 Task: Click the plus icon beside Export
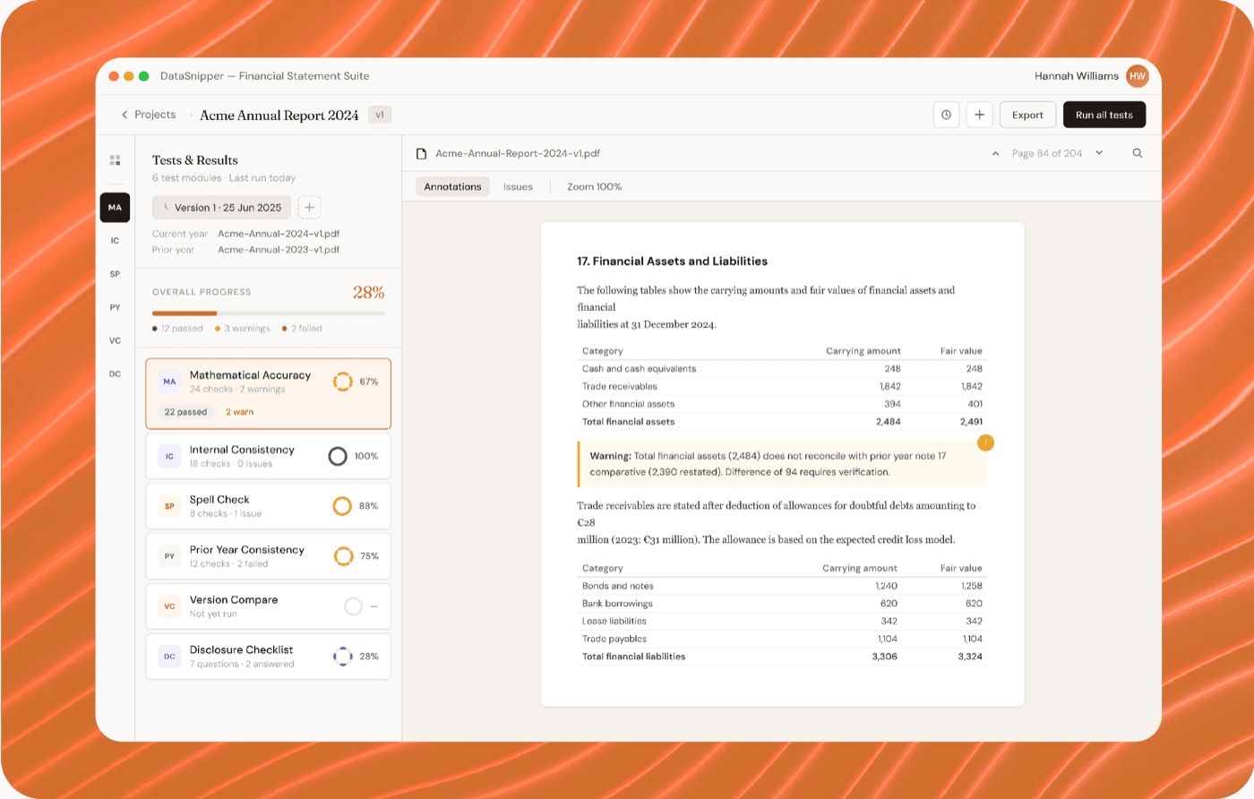click(x=979, y=115)
